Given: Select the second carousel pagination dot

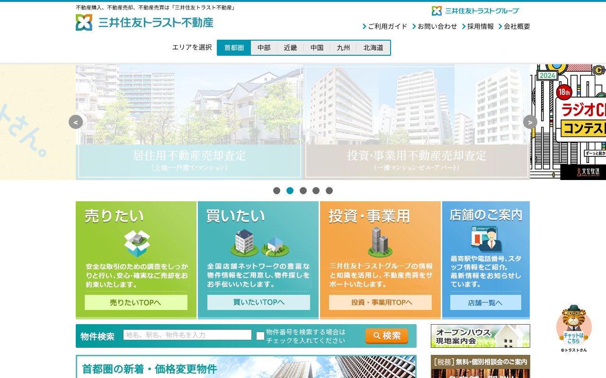Looking at the screenshot, I should click(290, 191).
